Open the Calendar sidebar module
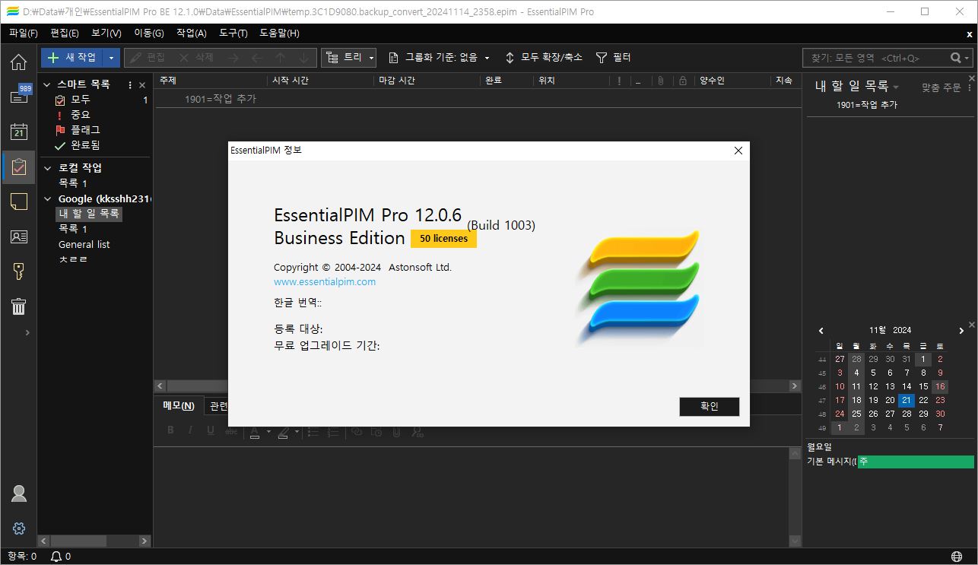 click(x=18, y=131)
